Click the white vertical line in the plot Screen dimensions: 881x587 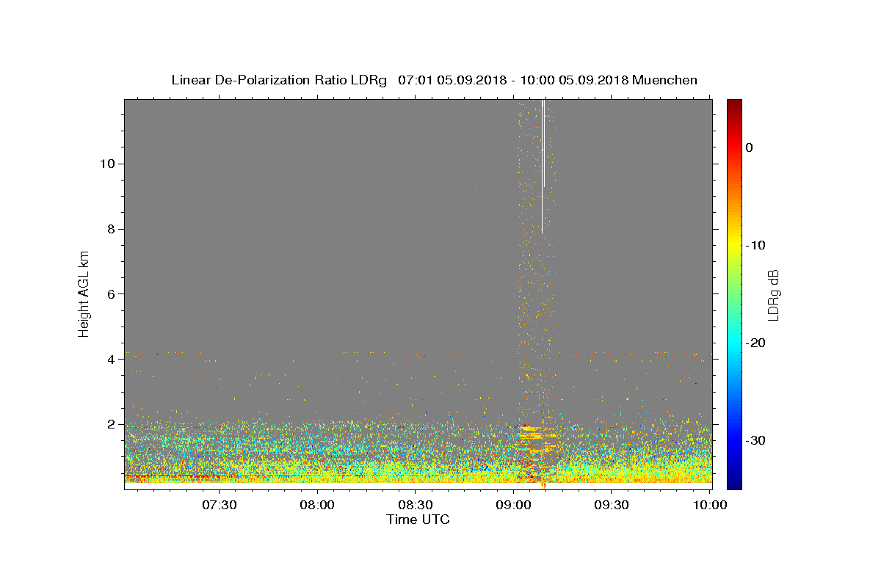tap(543, 166)
